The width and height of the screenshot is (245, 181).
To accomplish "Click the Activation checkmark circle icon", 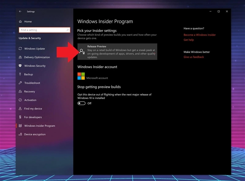I will click(20, 100).
